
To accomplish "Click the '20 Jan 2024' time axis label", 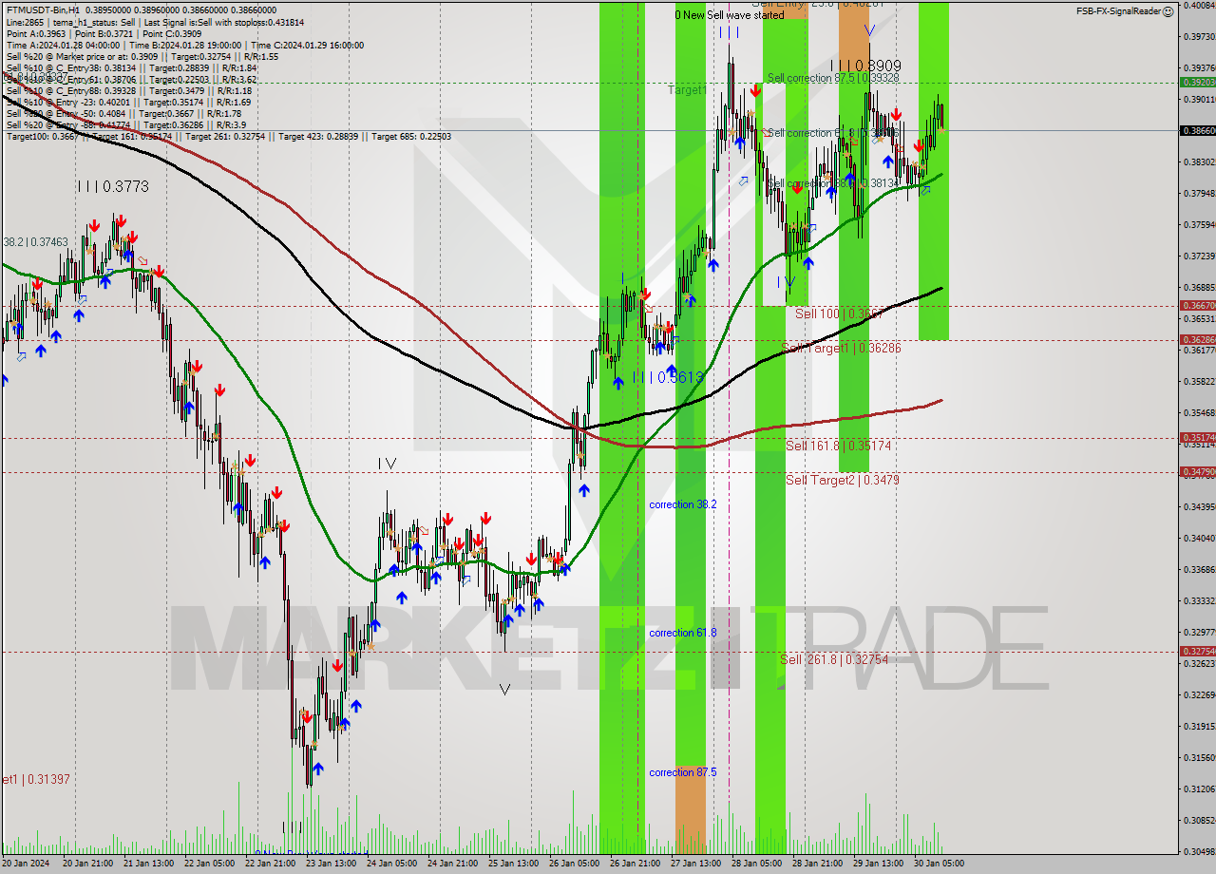I will click(x=26, y=864).
